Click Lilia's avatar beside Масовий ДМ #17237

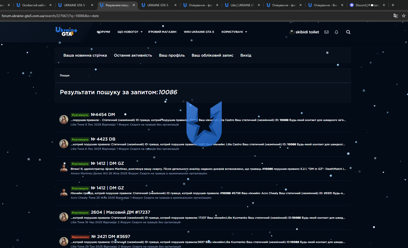tap(64, 217)
